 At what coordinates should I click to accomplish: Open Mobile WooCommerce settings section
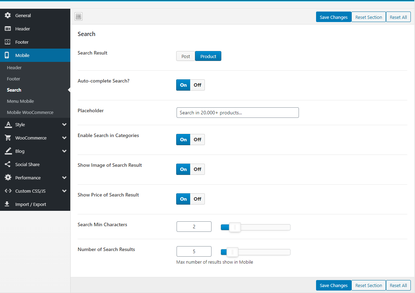[x=30, y=112]
